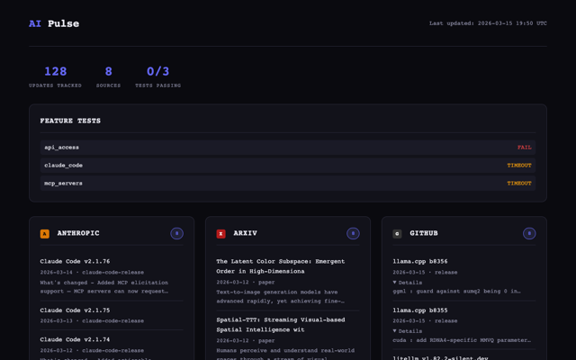Click 'ggml : guard against sumq2' text
Screen dimensions: 576x360
456,292
